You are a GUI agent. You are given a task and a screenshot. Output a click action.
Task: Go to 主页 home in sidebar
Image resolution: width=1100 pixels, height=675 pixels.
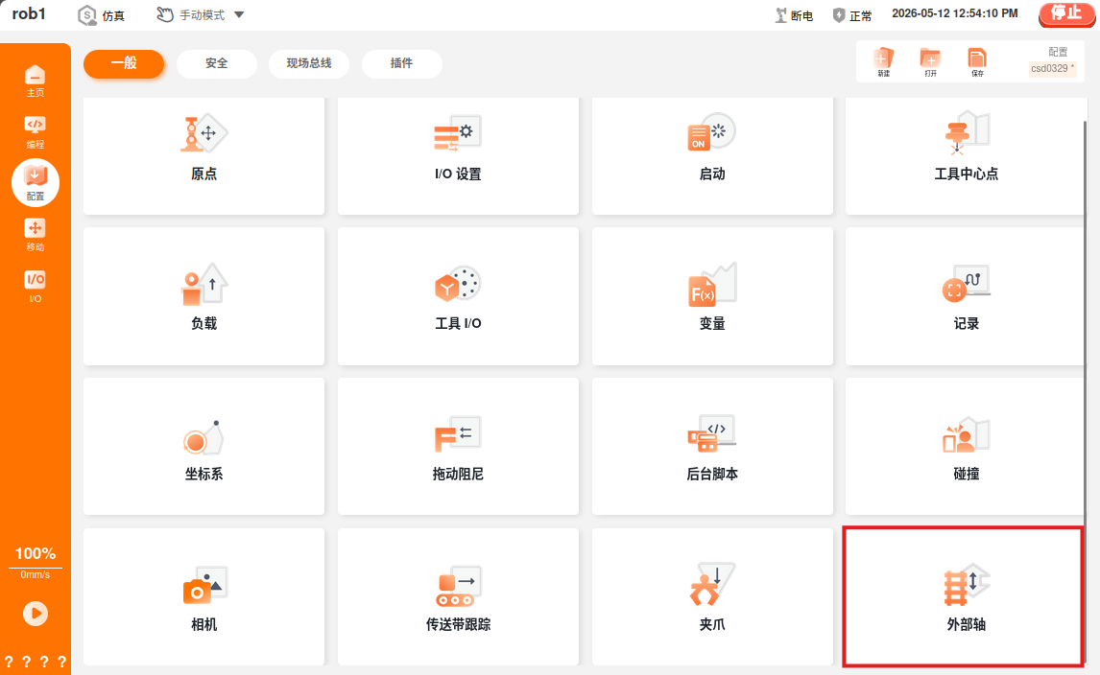[x=36, y=81]
